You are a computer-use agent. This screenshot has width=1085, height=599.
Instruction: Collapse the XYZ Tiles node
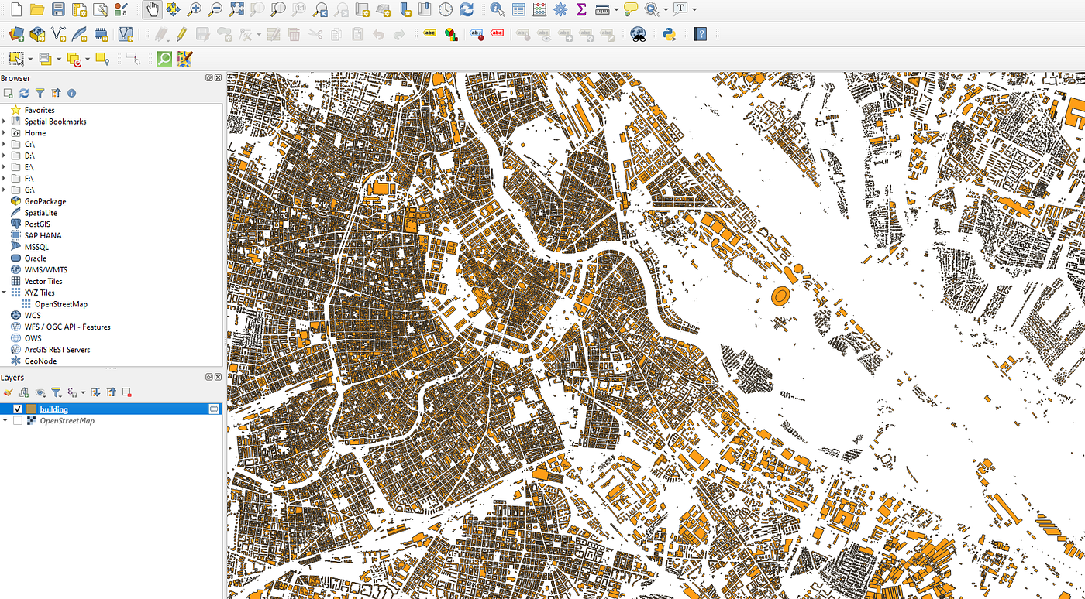coord(4,293)
